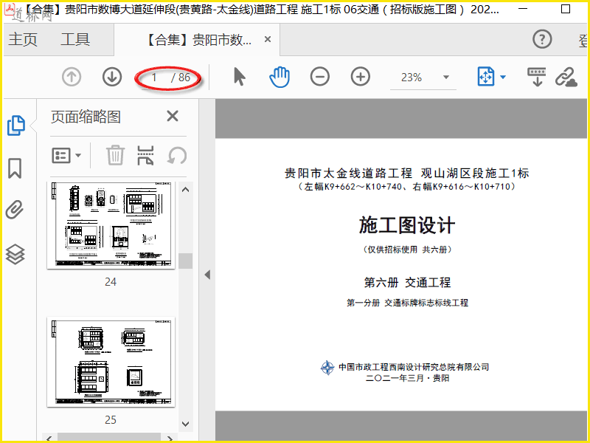590x443 pixels.
Task: Click the page label 24 text
Action: 111,282
